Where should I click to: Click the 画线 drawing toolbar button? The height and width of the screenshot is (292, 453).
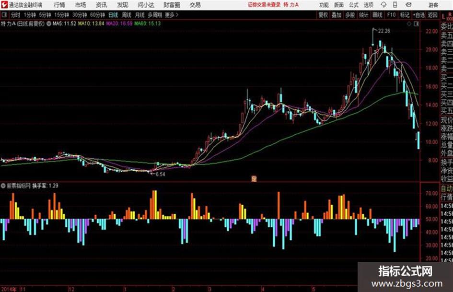tap(377, 15)
